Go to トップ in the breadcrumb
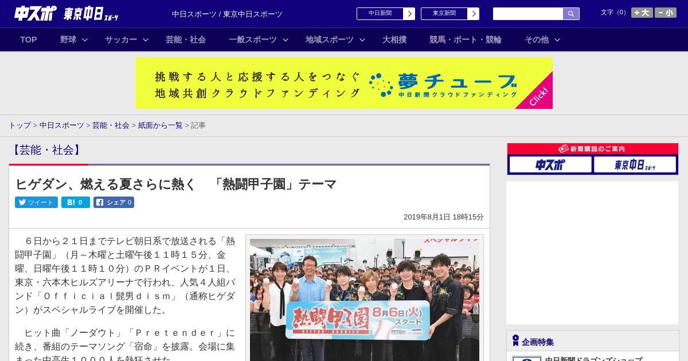Image resolution: width=688 pixels, height=361 pixels. 19,125
